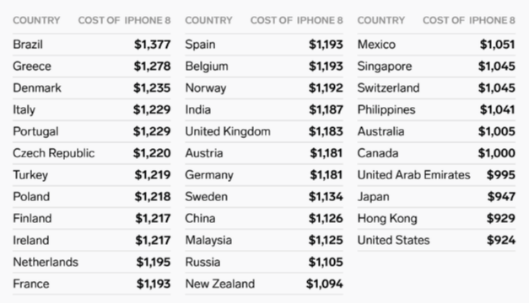Screen dimensions: 529x303
Task: Select the Czech Republic row
Action: pos(92,153)
